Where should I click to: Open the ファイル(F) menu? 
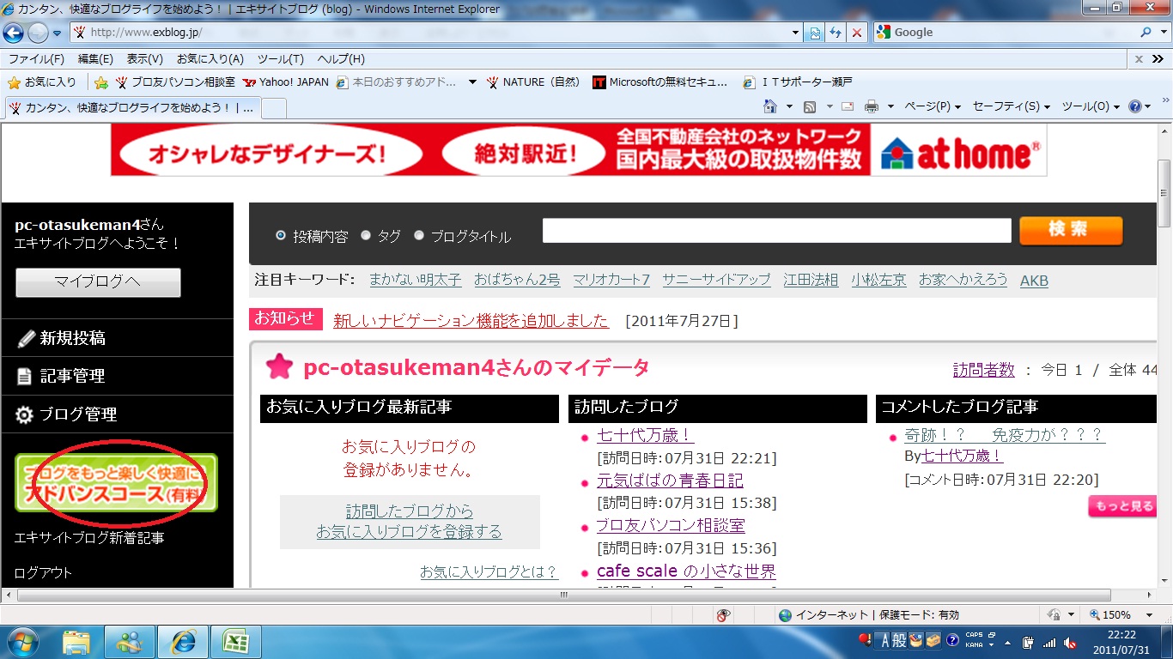click(36, 59)
